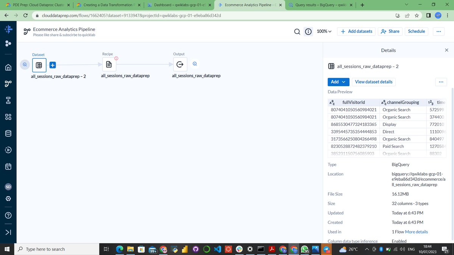The image size is (454, 255).
Task: Bookmark this page with star icon
Action: click(417, 15)
